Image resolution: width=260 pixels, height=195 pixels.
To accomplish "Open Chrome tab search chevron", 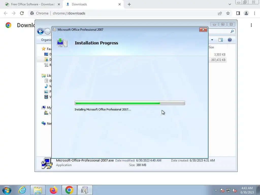I will 230,4.
